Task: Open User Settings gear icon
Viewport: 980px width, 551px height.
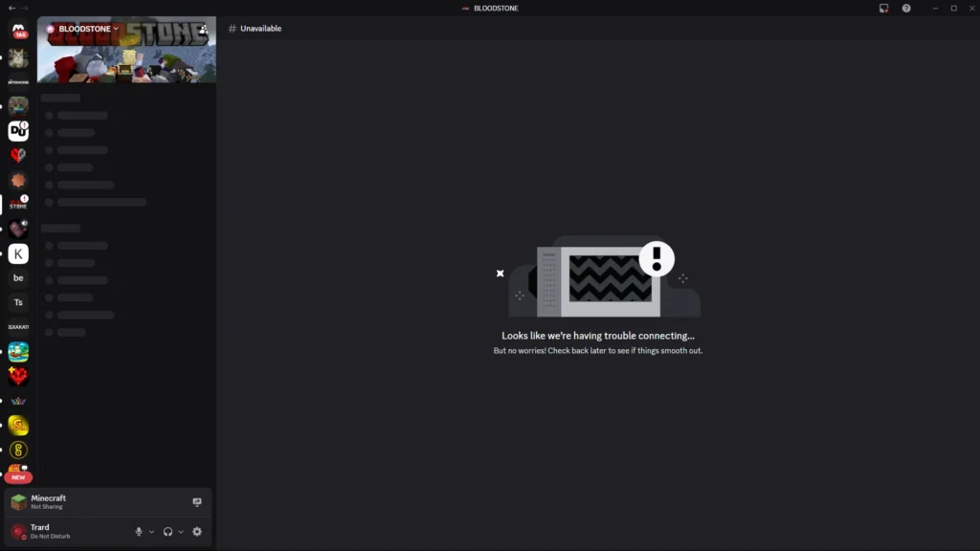Action: [x=197, y=532]
